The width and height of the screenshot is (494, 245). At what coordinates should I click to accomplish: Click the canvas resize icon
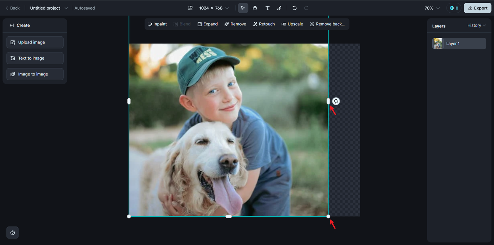coord(190,8)
